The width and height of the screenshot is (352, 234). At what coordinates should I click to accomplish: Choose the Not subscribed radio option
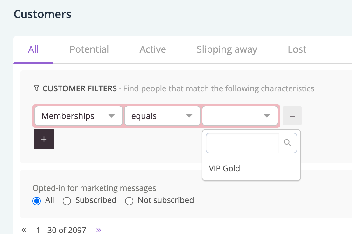[129, 201]
